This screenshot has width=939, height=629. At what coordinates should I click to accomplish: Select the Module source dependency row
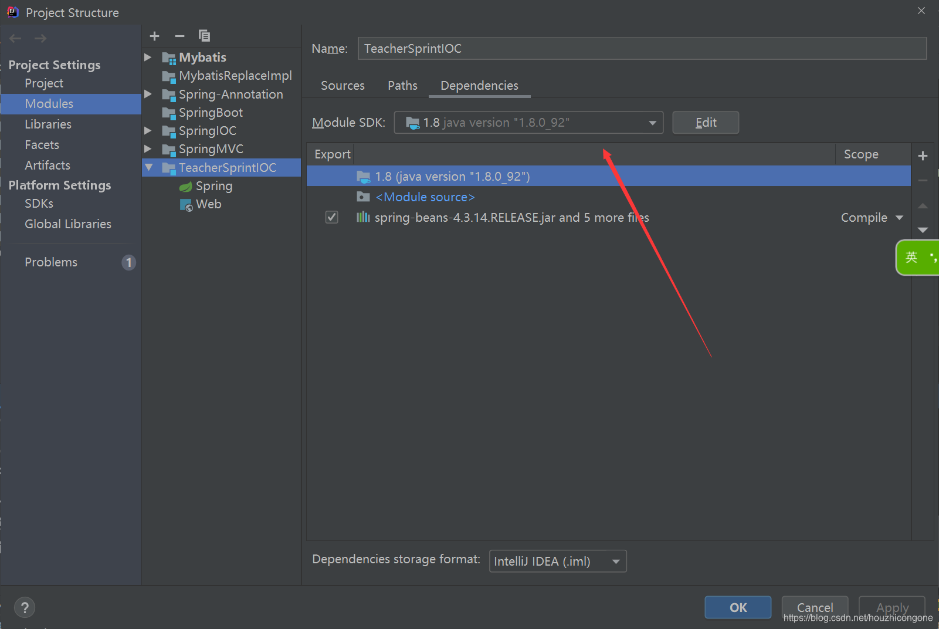click(x=608, y=197)
